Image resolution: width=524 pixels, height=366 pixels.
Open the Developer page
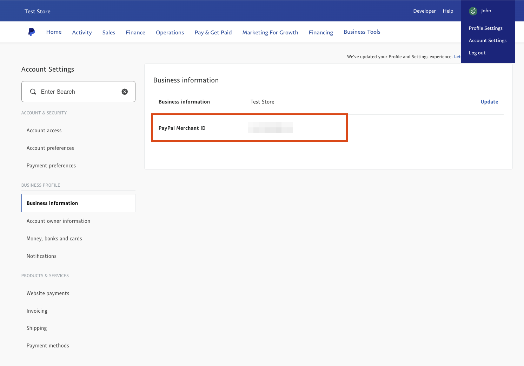[x=424, y=11]
